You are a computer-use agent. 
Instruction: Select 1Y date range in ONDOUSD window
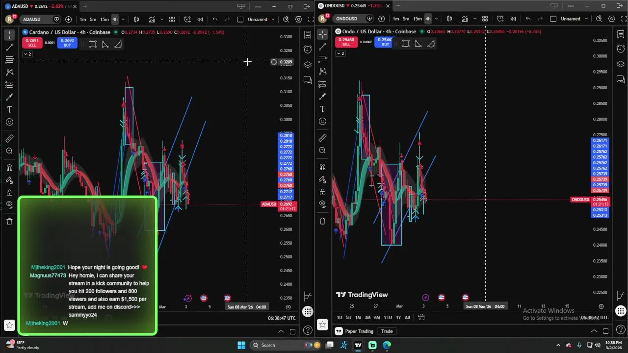(x=398, y=318)
